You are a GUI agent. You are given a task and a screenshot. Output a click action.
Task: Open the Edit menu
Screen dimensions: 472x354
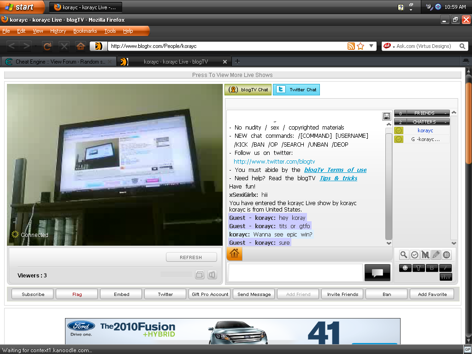21,31
